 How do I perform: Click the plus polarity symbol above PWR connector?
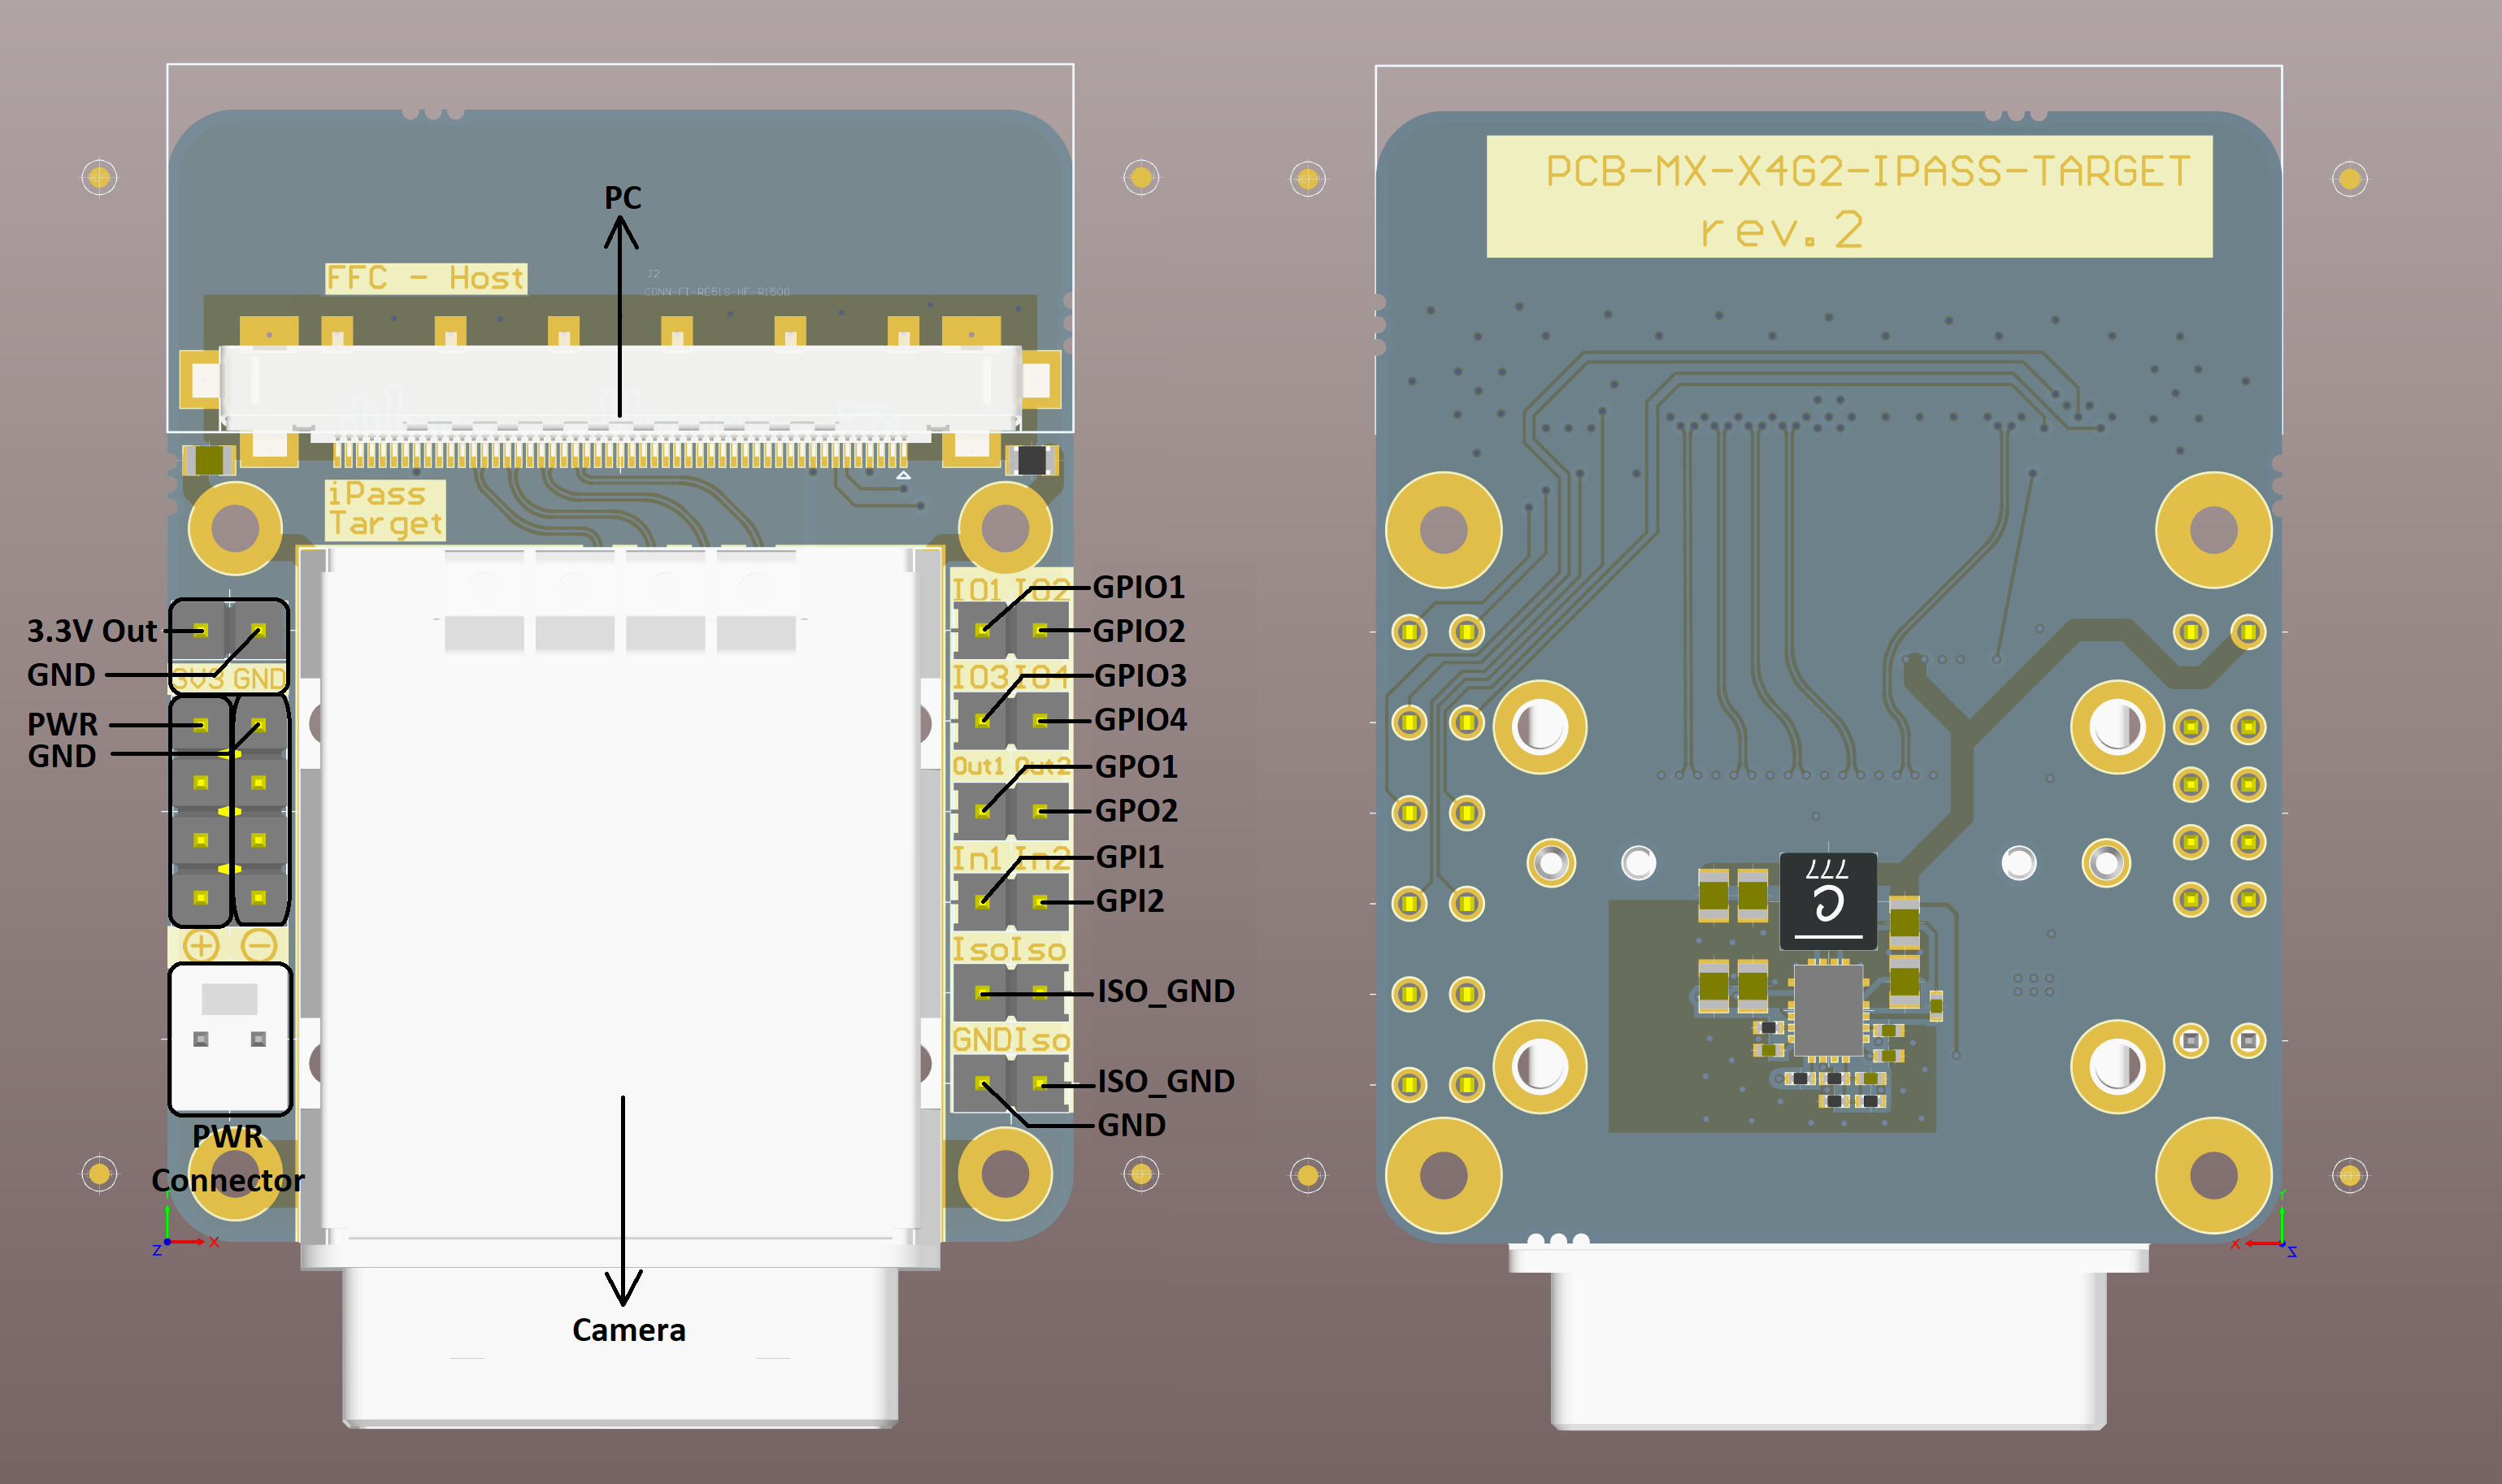(201, 945)
